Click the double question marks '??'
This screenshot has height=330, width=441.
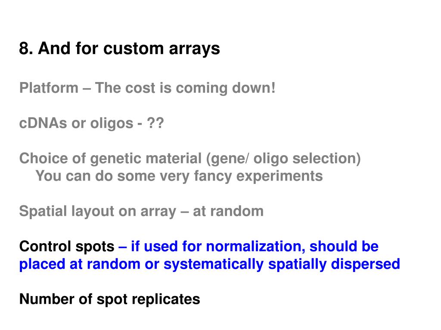(155, 123)
